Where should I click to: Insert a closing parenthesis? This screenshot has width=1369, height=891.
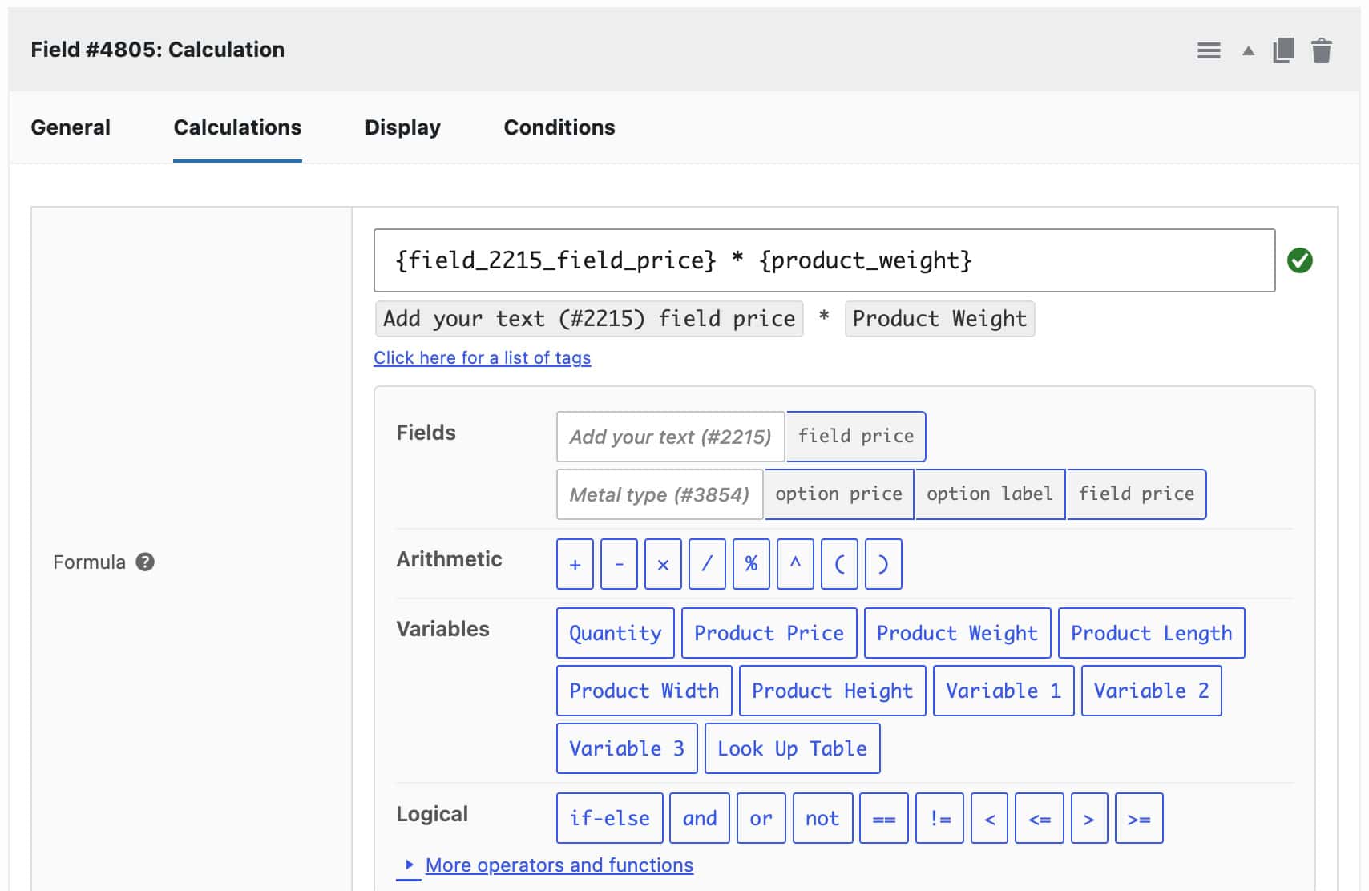tap(883, 564)
